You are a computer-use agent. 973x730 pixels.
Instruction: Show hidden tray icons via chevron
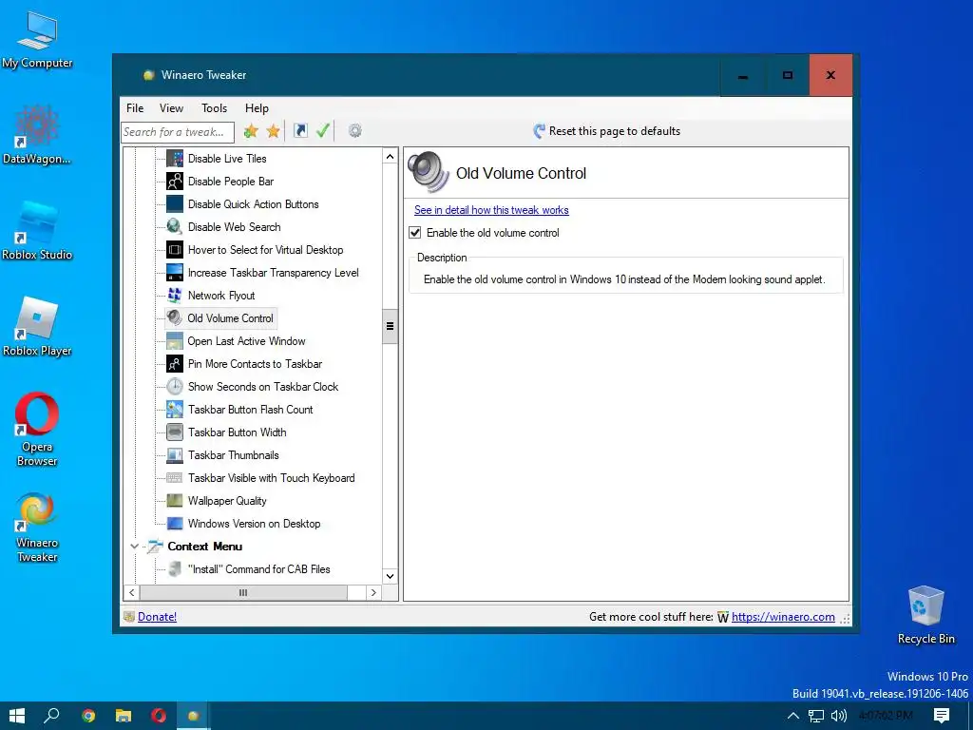click(x=793, y=716)
